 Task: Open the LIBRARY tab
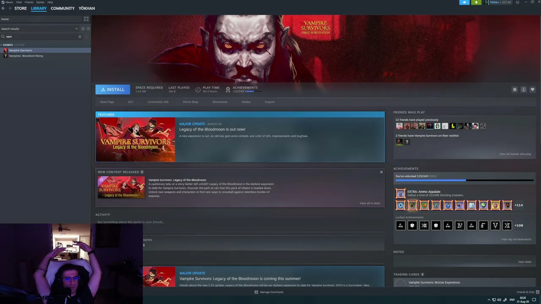(x=39, y=8)
